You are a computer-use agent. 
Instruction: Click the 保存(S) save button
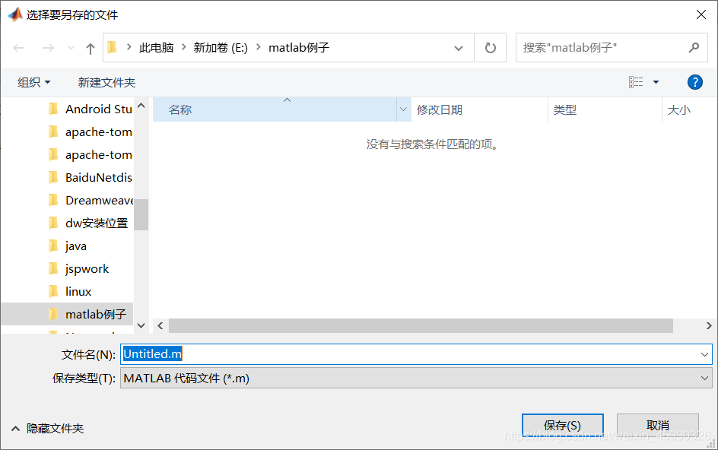coord(562,425)
